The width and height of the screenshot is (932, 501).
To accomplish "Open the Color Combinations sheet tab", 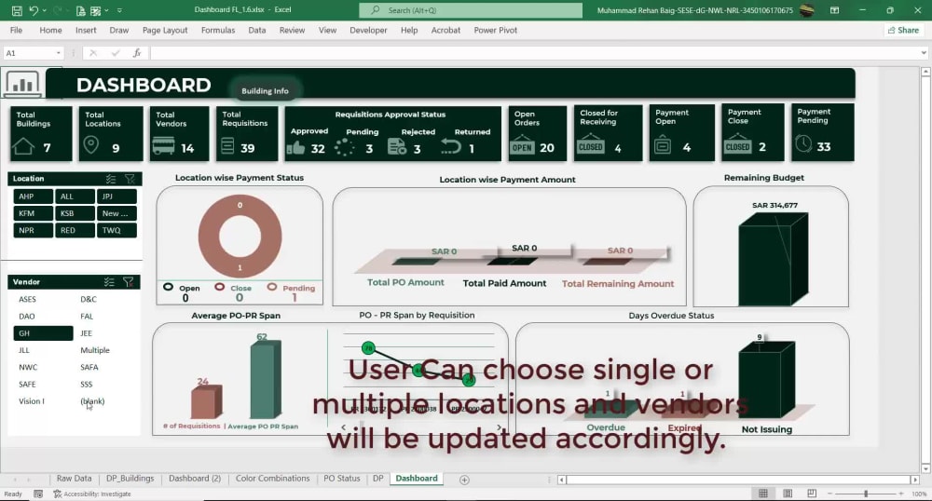I will point(273,479).
